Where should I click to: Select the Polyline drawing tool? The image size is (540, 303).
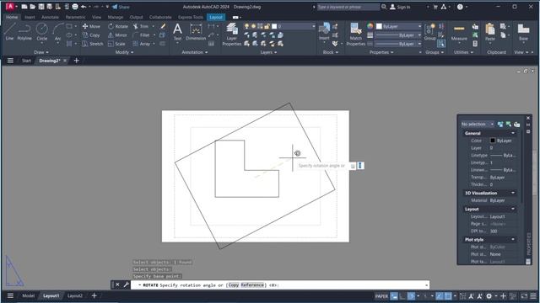click(x=24, y=32)
